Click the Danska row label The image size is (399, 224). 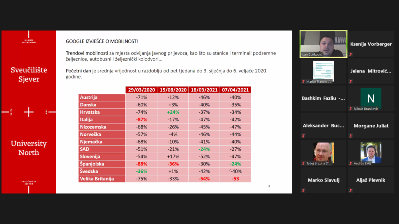(102, 105)
